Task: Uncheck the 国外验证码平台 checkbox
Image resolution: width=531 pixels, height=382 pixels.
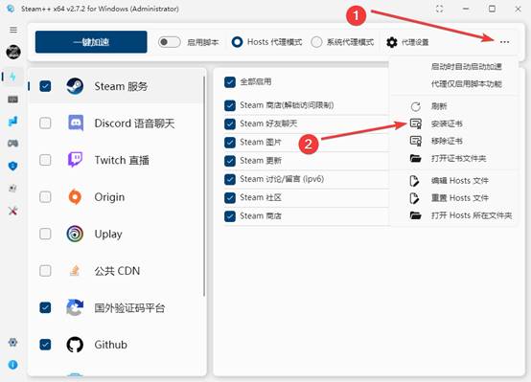Action: [x=45, y=307]
